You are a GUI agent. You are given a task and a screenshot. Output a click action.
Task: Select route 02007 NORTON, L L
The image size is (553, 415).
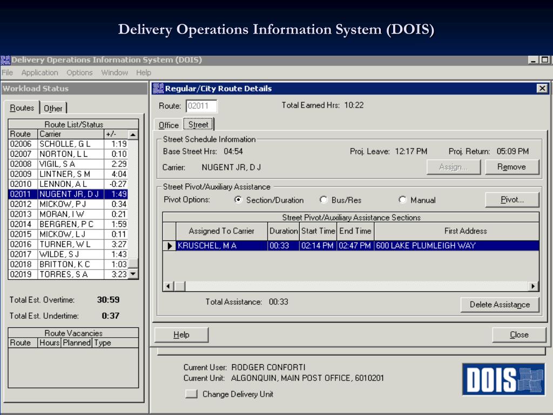click(x=68, y=154)
